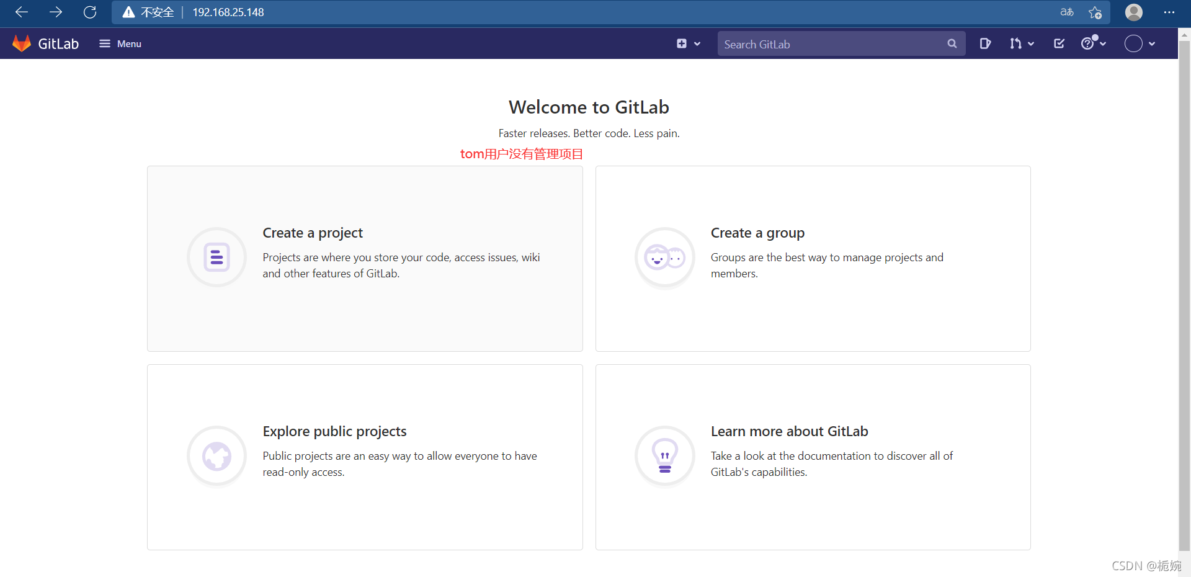Click the Explore public projects globe icon
1191x577 pixels.
point(217,457)
